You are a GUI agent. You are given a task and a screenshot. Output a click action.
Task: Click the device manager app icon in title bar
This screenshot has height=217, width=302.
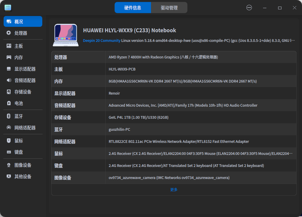[8, 8]
